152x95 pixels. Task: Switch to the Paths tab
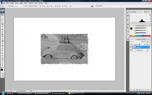[144, 39]
